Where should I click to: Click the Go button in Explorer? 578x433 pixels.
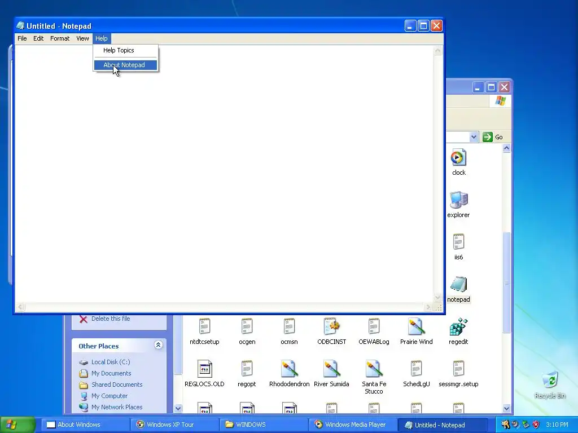click(492, 137)
